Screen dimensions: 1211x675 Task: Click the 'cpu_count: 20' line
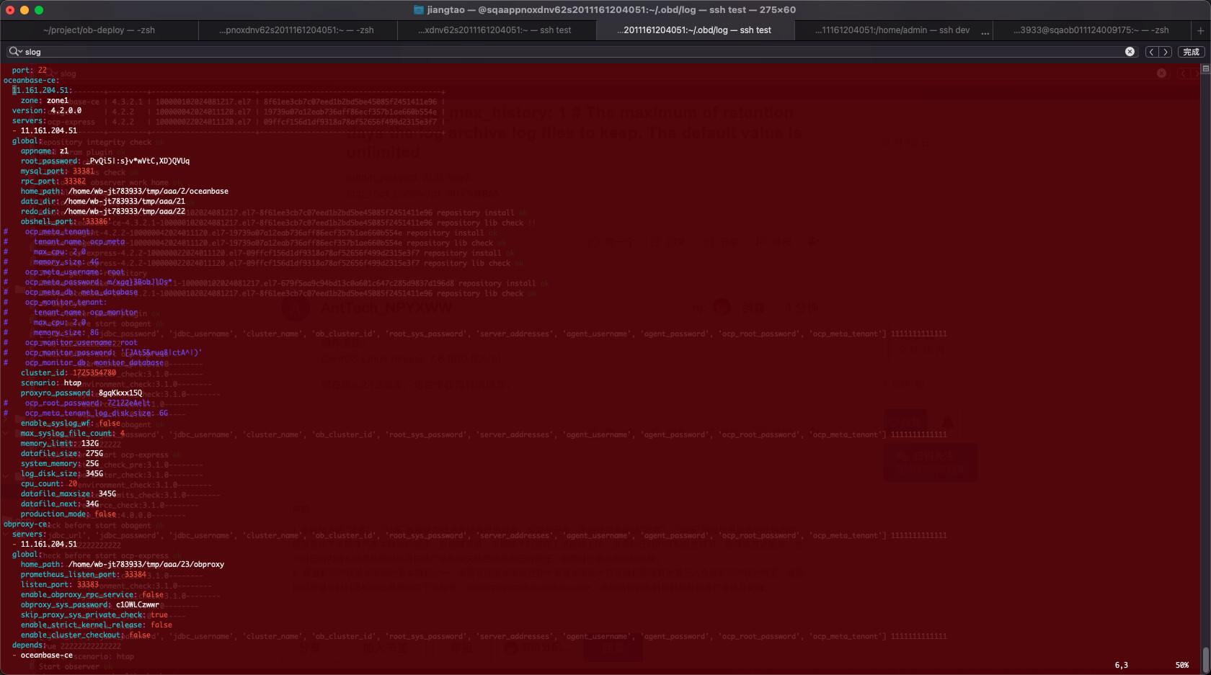[49, 484]
